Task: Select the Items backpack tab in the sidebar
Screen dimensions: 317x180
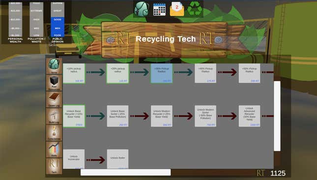Action: coord(54,66)
